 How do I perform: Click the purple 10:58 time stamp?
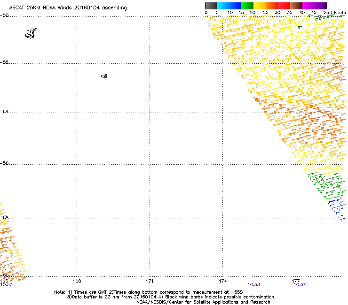tap(253, 285)
